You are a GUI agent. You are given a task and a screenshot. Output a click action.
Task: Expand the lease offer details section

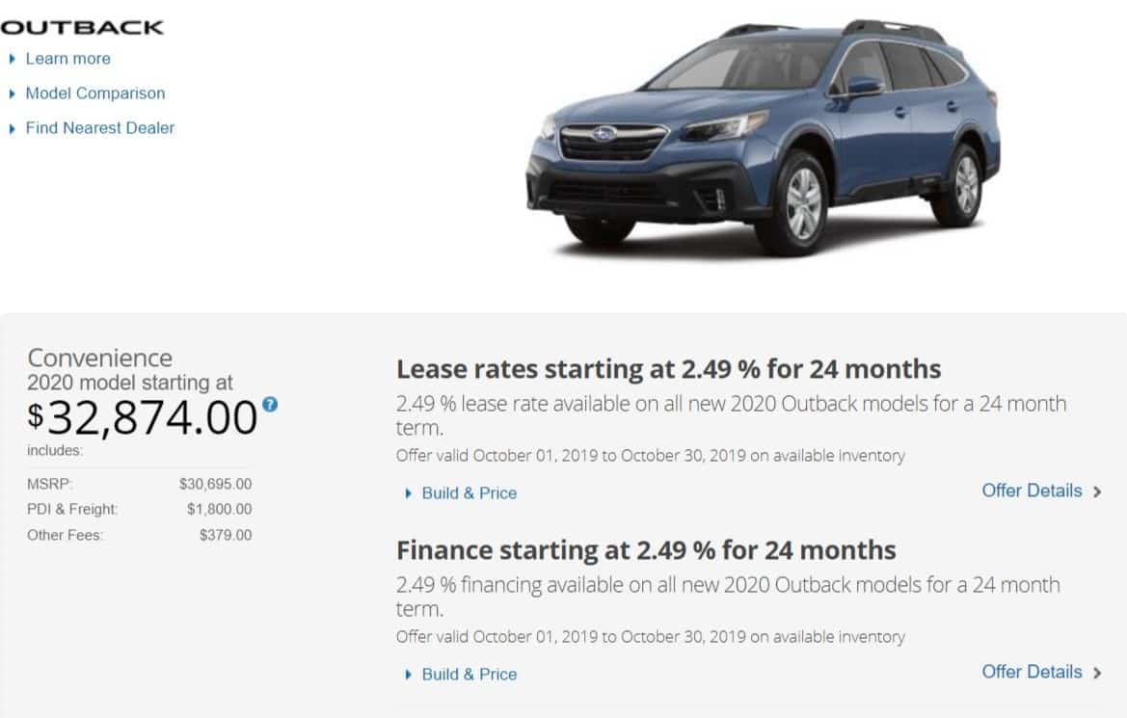[1033, 491]
